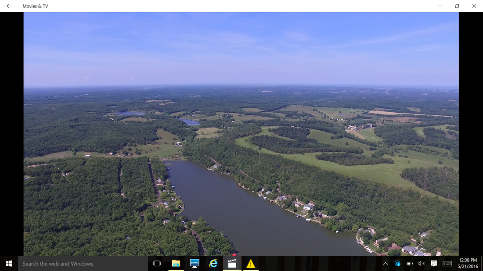This screenshot has width=483, height=271.
Task: Go back using the arrow beside Movies & TV
Action: pos(9,6)
